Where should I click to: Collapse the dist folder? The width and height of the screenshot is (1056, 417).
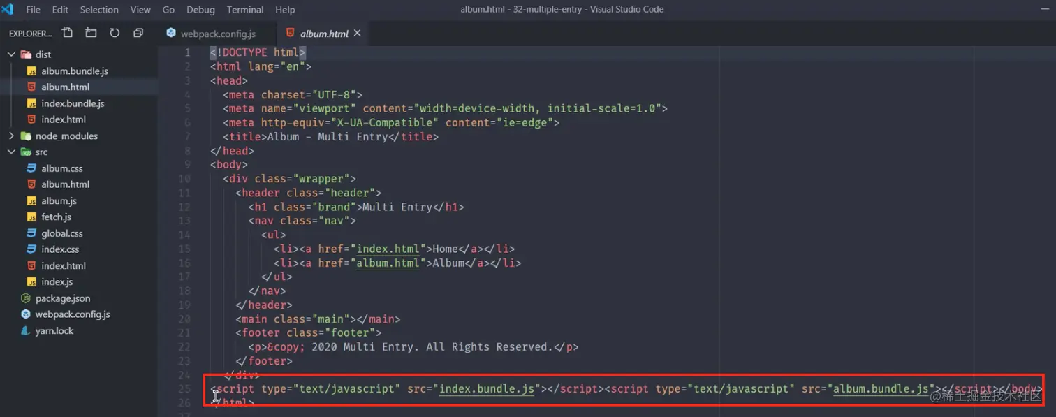coord(11,54)
